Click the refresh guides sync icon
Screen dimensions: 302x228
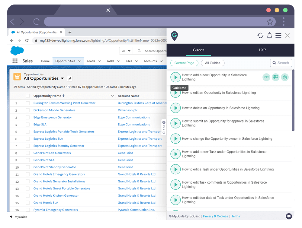coord(260,35)
